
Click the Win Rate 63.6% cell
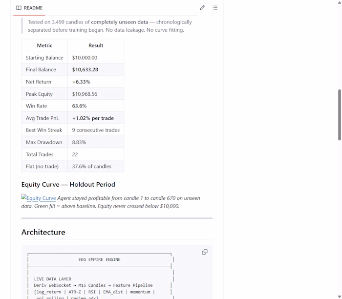coord(96,106)
